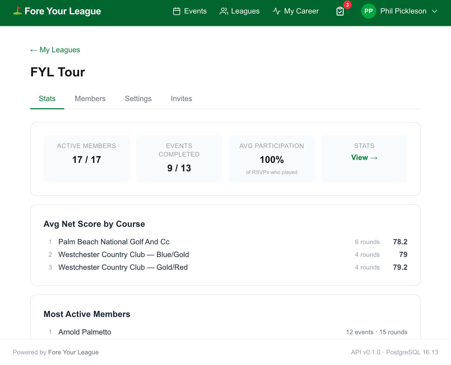Open the Phil Pickleson account dropdown

click(400, 11)
